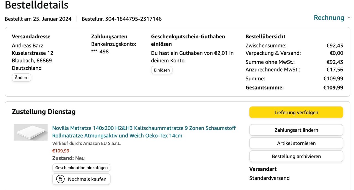Open the Novilla Matratze product link
This screenshot has height=190, width=354.
(144, 132)
